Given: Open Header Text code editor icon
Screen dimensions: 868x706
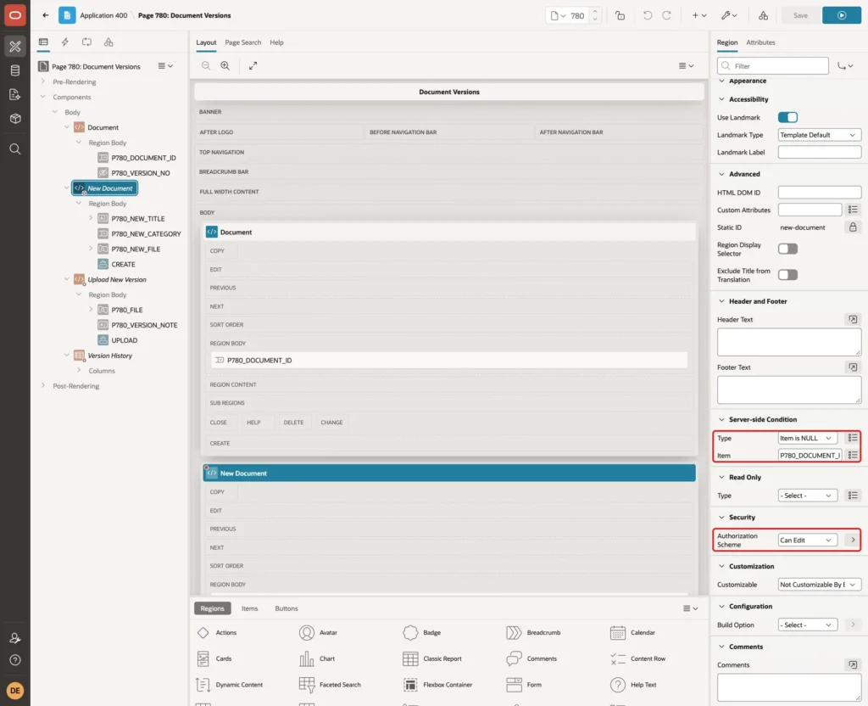Looking at the screenshot, I should [x=853, y=319].
